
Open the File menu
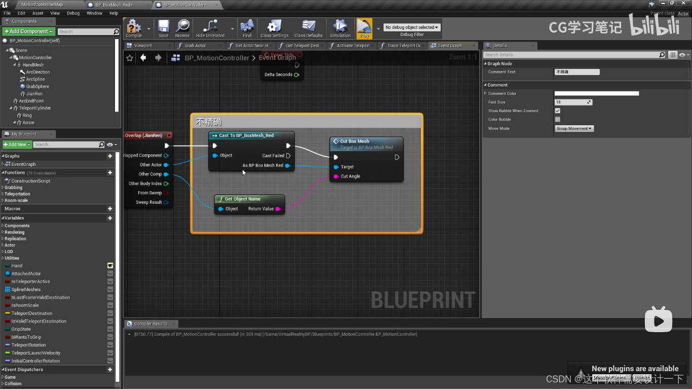(7, 13)
